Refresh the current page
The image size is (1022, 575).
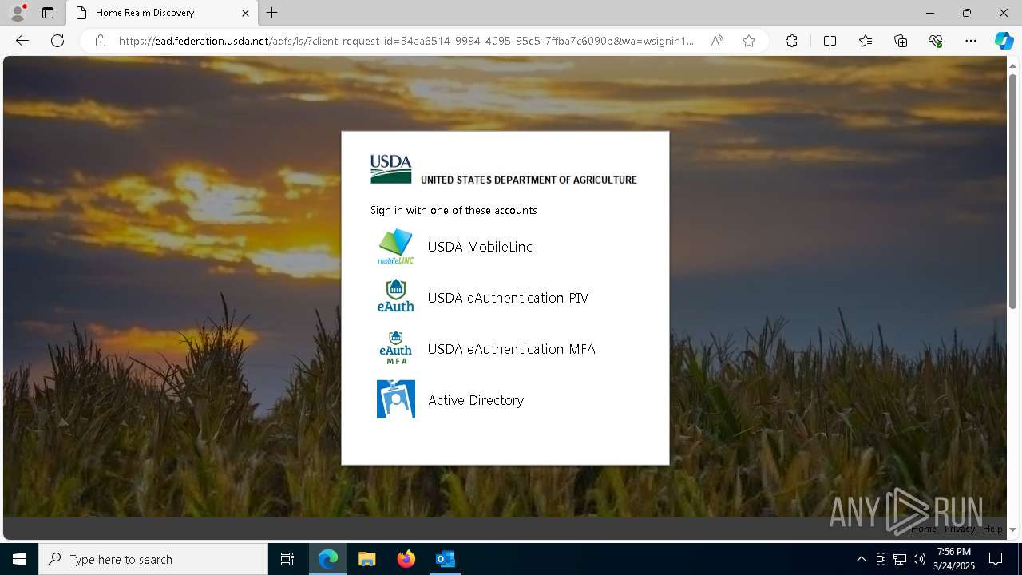click(57, 41)
